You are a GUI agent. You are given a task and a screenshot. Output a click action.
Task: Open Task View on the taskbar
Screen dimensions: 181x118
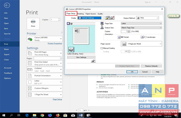[19, 115]
